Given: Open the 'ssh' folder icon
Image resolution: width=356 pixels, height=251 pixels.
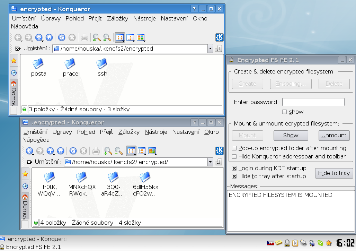Looking at the screenshot, I should coord(102,64).
